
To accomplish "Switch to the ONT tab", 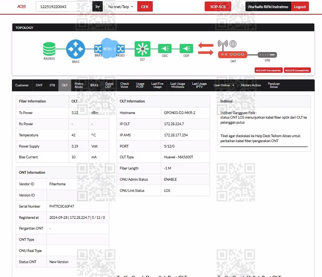I will pos(39,85).
